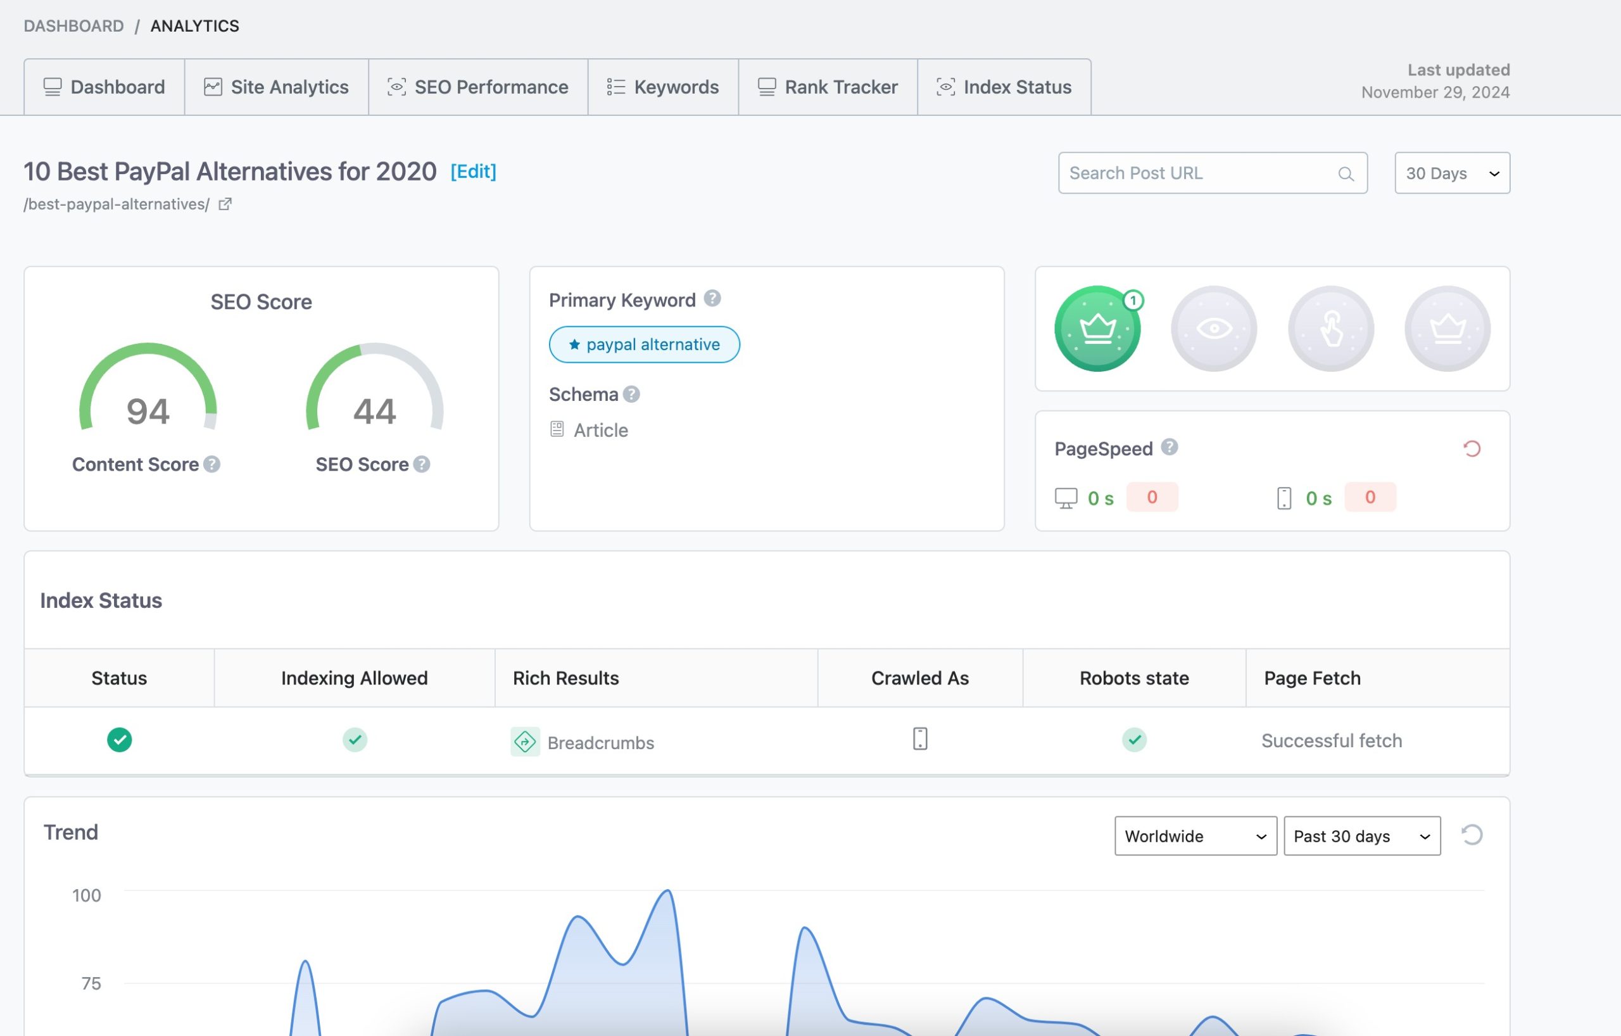
Task: Click the eye/visibility icon in top panel
Action: coord(1214,329)
